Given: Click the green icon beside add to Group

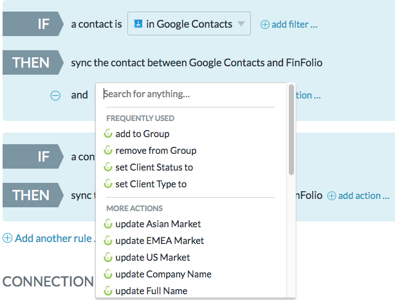Looking at the screenshot, I should tap(108, 134).
